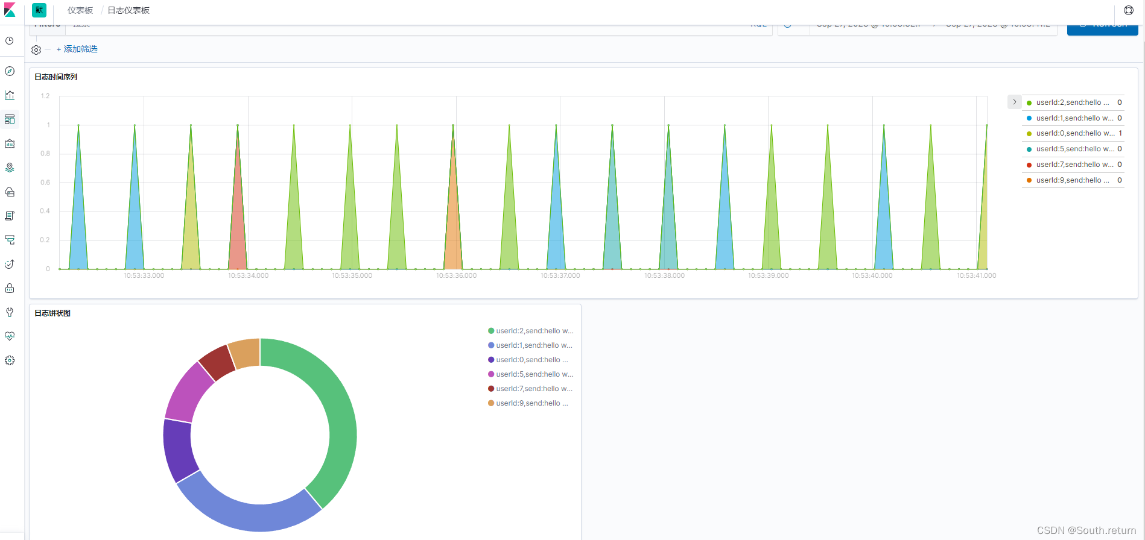
Task: Open the Logs sidebar icon
Action: pyautogui.click(x=10, y=216)
